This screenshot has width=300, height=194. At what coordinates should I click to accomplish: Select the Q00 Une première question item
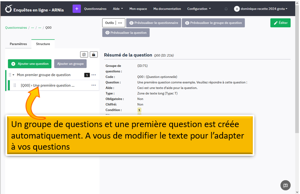48,85
